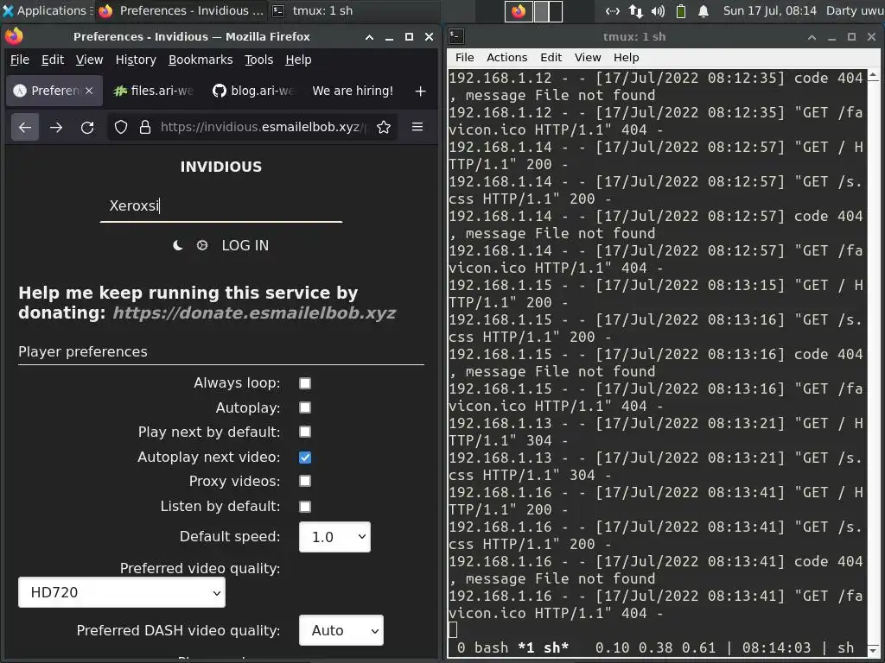
Task: Open a new Firefox tab
Action: pos(421,91)
